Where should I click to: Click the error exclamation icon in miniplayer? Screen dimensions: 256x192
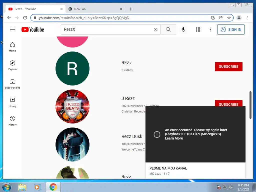[157, 134]
